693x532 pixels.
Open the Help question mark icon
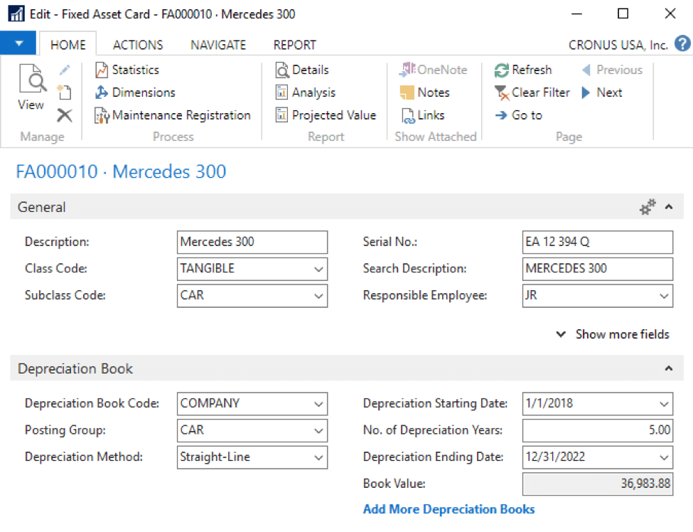[682, 44]
